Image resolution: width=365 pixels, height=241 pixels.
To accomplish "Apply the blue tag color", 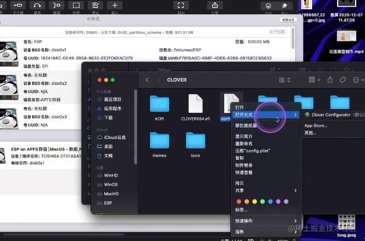I will [271, 201].
